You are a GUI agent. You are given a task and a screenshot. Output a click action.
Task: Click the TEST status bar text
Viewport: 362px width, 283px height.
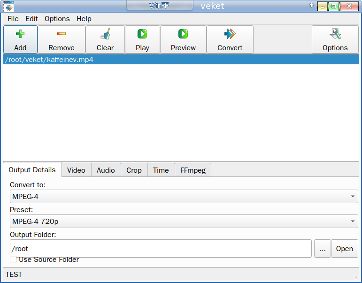point(14,275)
